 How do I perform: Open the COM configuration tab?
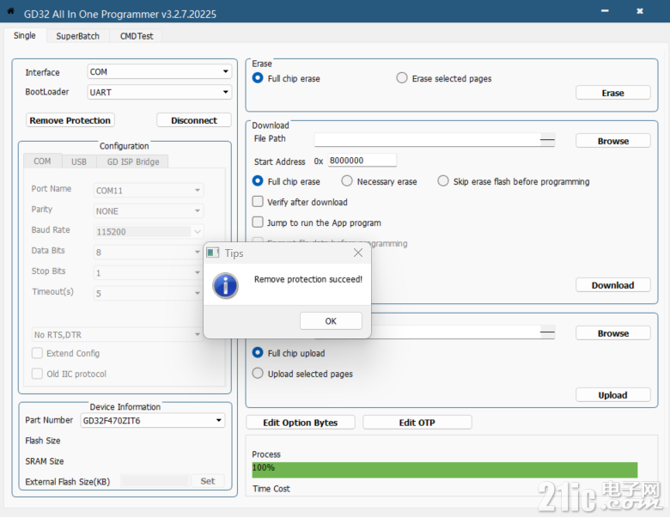42,161
